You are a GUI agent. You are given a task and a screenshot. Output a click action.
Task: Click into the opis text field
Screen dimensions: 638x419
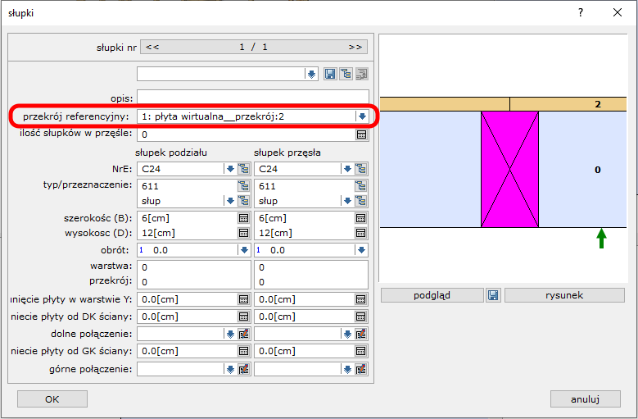click(x=252, y=97)
